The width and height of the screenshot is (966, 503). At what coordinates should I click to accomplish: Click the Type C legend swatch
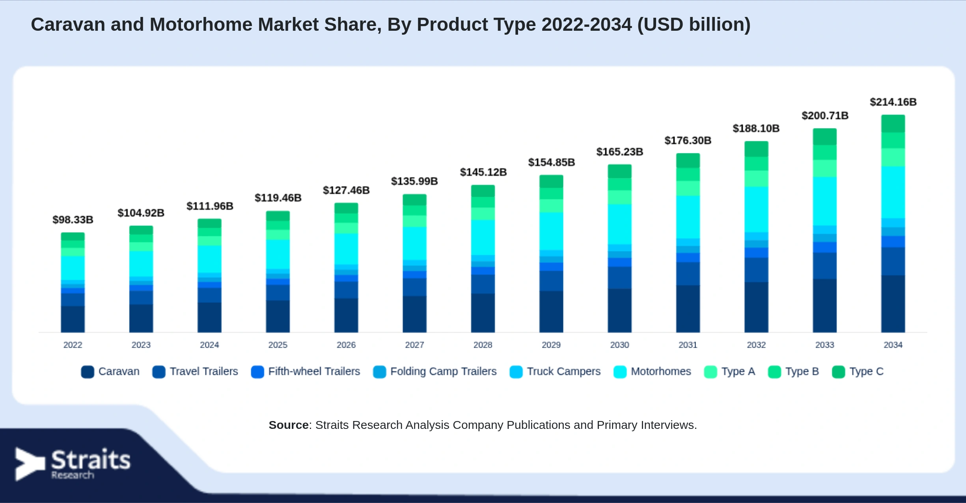click(x=839, y=372)
